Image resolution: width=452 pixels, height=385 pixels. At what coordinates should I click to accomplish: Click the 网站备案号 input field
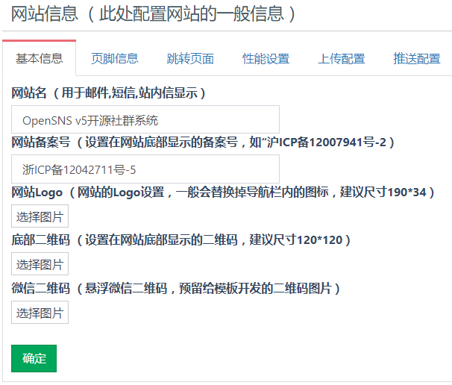pos(145,169)
